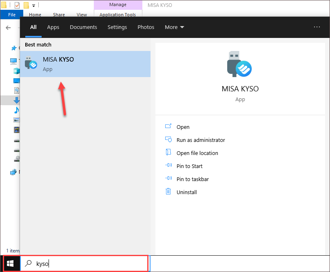The width and height of the screenshot is (330, 272).
Task: Open Share ribbon tab in File Explorer
Action: [x=59, y=15]
